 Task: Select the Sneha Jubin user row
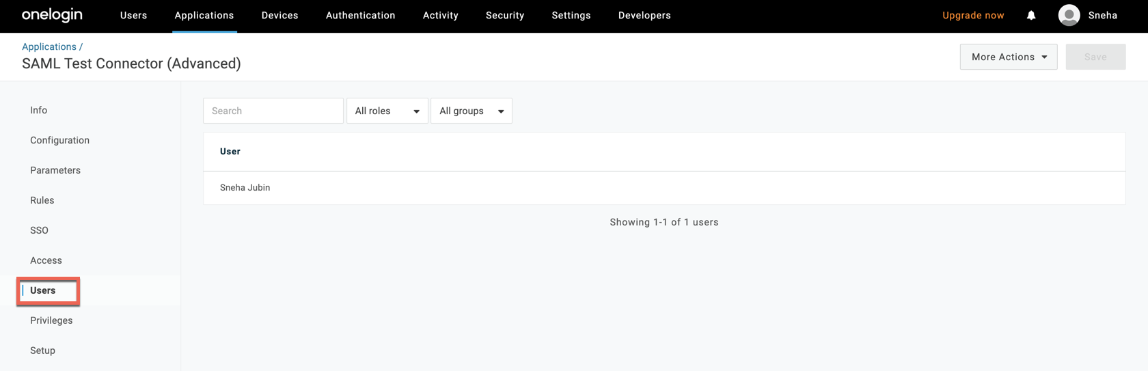(245, 188)
